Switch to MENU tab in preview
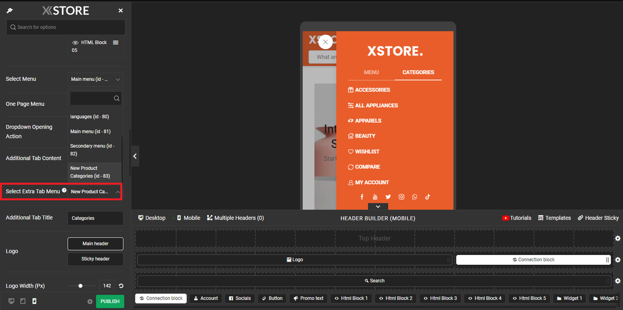The width and height of the screenshot is (623, 310). click(x=371, y=72)
